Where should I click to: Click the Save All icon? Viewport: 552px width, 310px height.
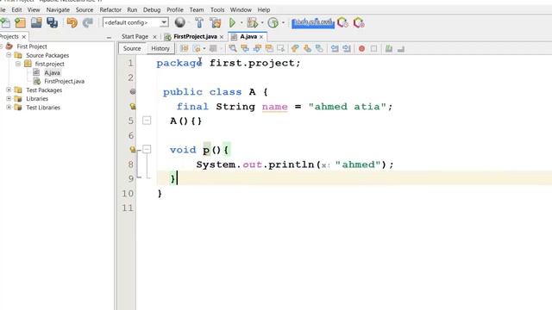click(x=52, y=23)
